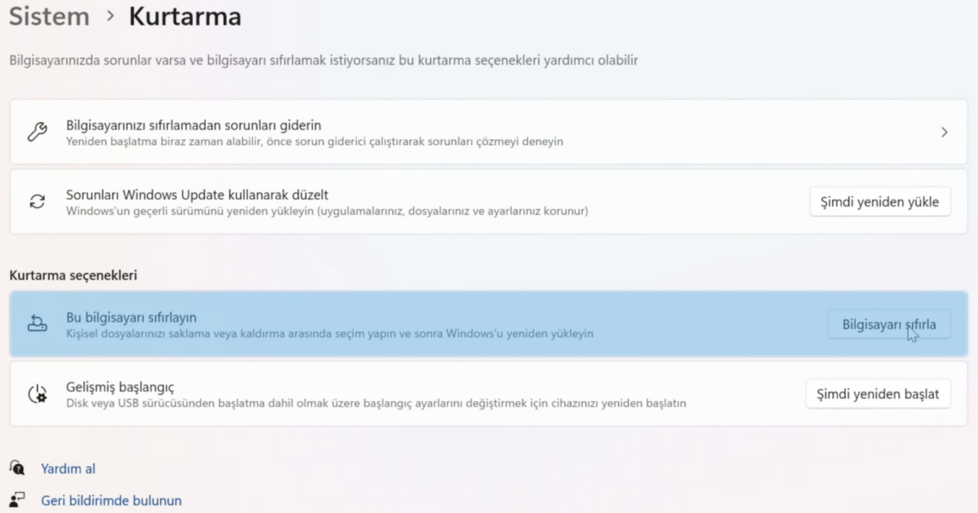Image resolution: width=978 pixels, height=513 pixels.
Task: Expand the troubleshoot row's right chevron
Action: click(x=944, y=132)
